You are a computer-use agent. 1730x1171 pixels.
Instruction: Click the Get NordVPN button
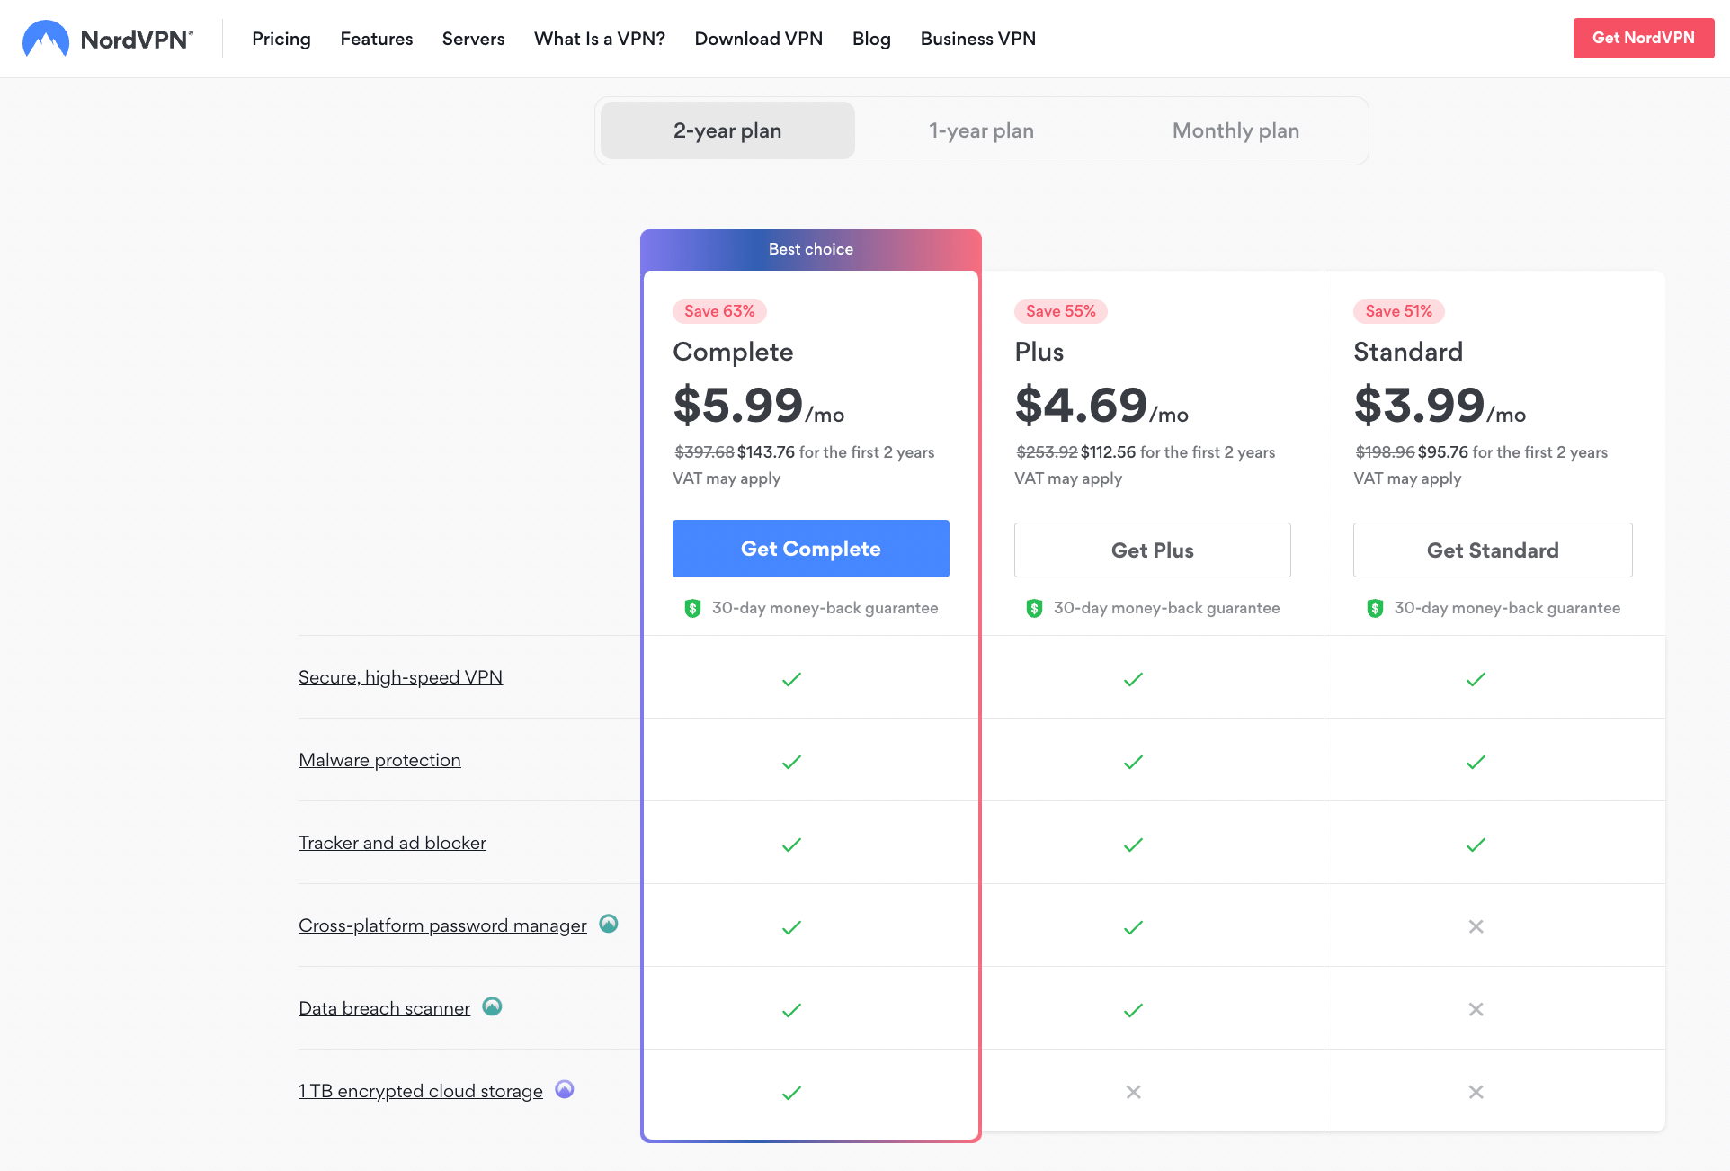tap(1643, 38)
